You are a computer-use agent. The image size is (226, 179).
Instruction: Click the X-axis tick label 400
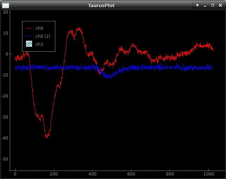click(92, 174)
